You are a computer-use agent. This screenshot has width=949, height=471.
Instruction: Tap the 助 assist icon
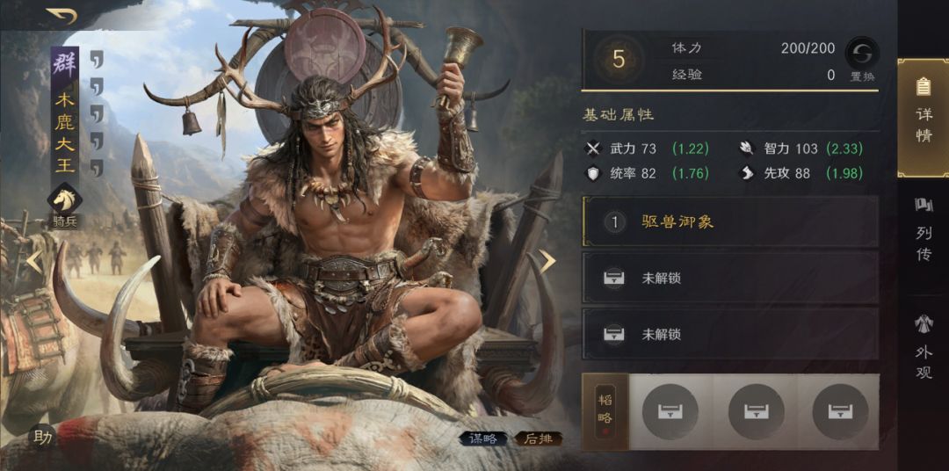point(42,437)
